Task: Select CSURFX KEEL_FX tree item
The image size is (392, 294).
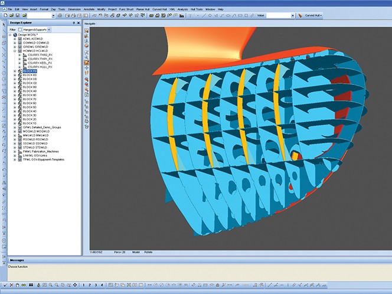Action: (x=41, y=63)
